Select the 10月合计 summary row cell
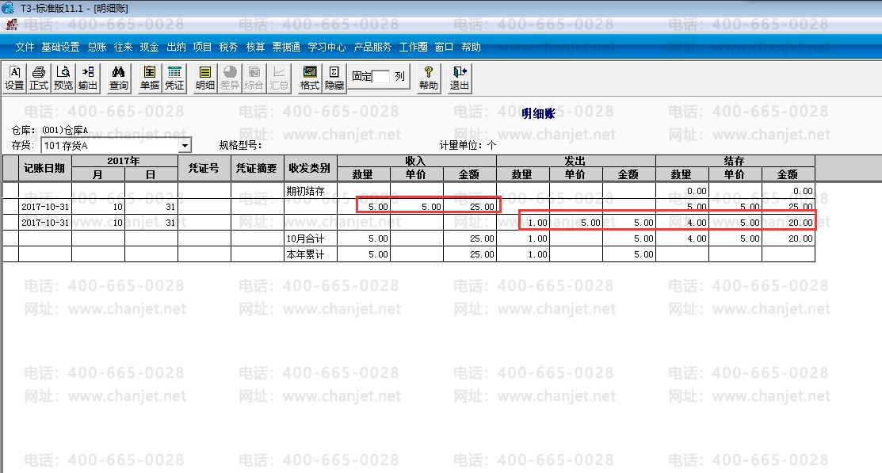 [311, 238]
